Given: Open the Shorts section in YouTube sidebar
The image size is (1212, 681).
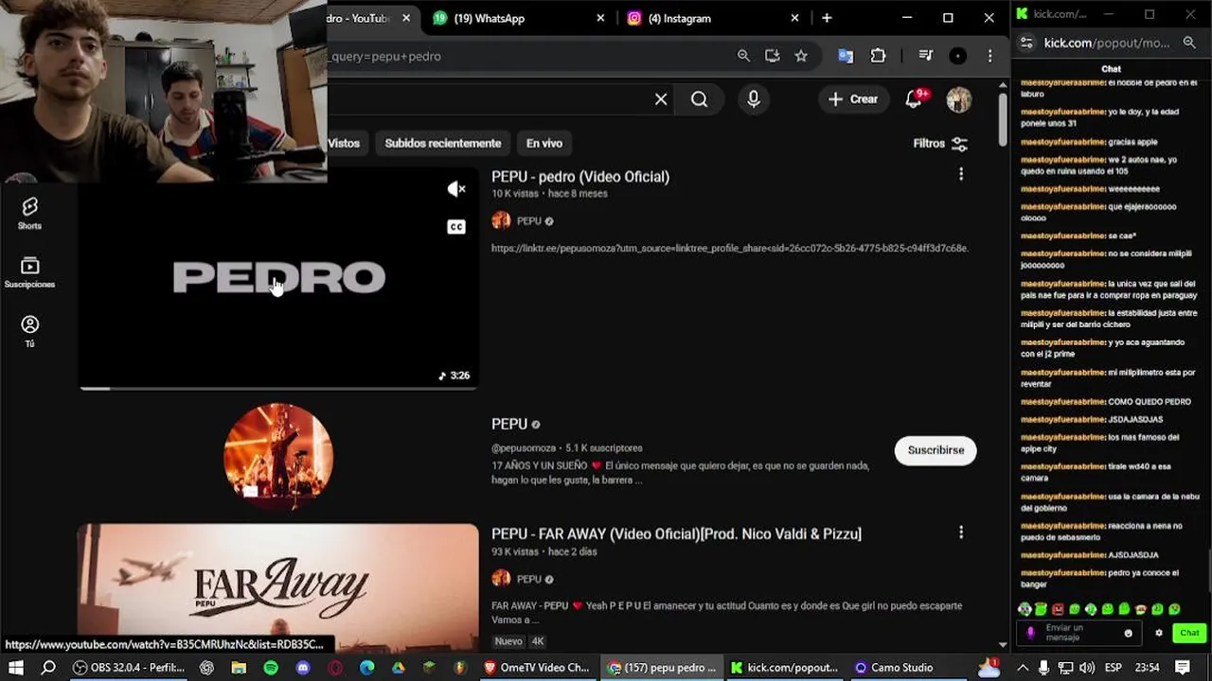Looking at the screenshot, I should pos(29,213).
